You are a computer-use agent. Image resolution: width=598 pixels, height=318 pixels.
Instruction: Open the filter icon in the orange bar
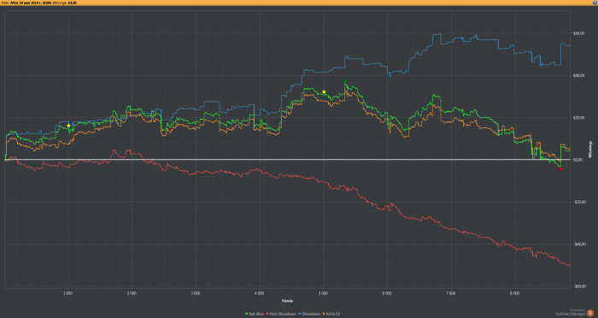pos(595,3)
